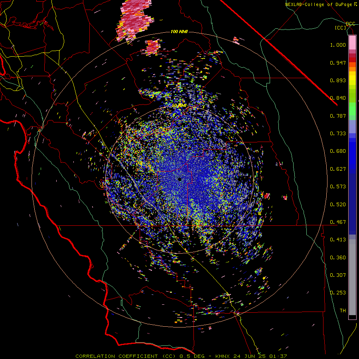The height and width of the screenshot is (359, 359).
Task: Click the 0.627 color scale label
Action: point(338,169)
